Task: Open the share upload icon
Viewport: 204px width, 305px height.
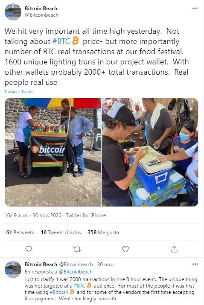Action: (174, 249)
